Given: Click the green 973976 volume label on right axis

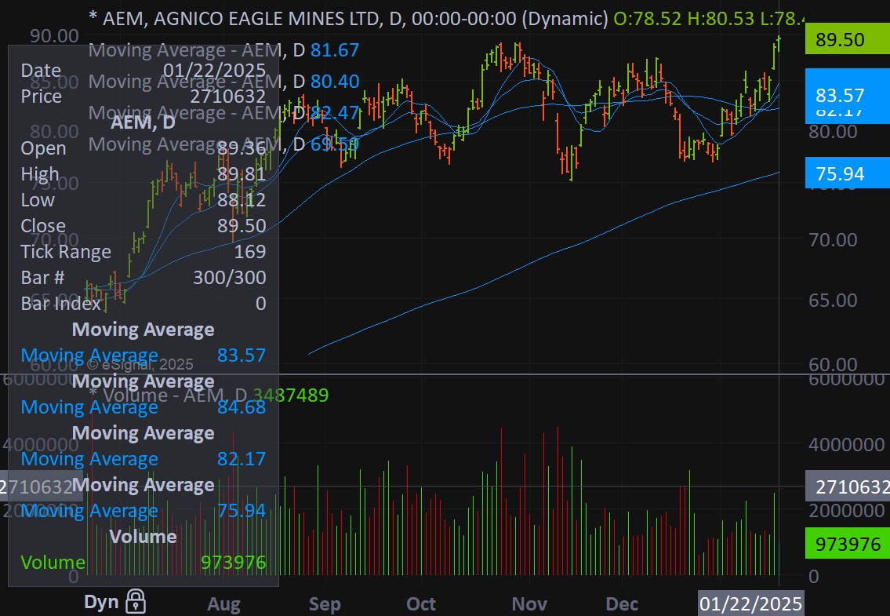Looking at the screenshot, I should tap(847, 544).
